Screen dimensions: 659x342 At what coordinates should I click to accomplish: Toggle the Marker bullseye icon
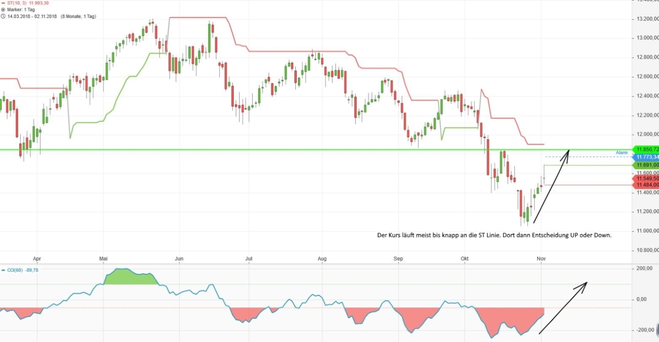4,9
